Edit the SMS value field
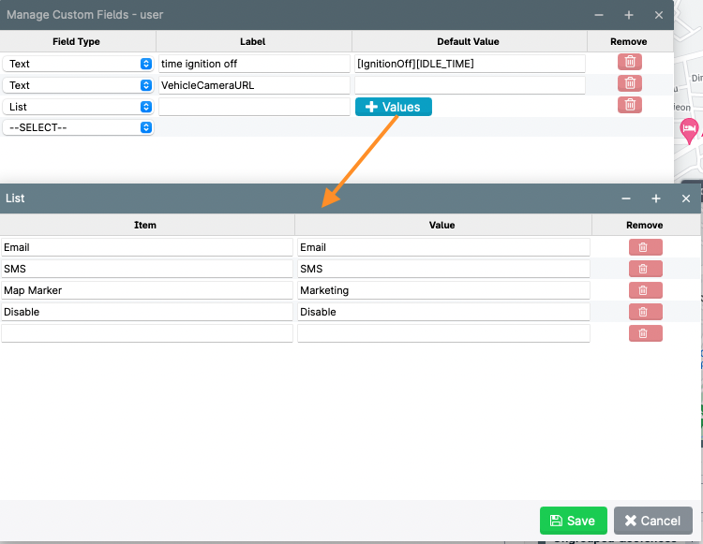 [443, 269]
